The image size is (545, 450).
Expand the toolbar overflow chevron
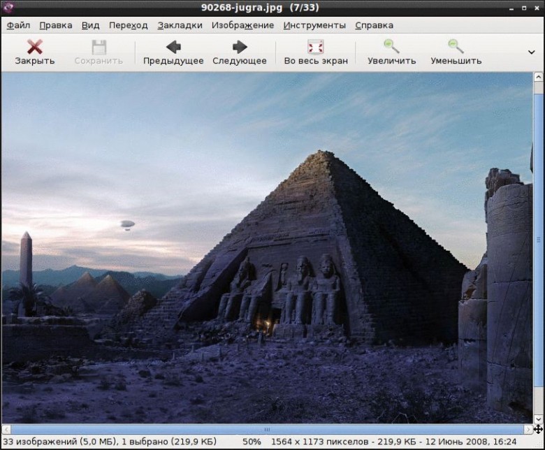(532, 52)
